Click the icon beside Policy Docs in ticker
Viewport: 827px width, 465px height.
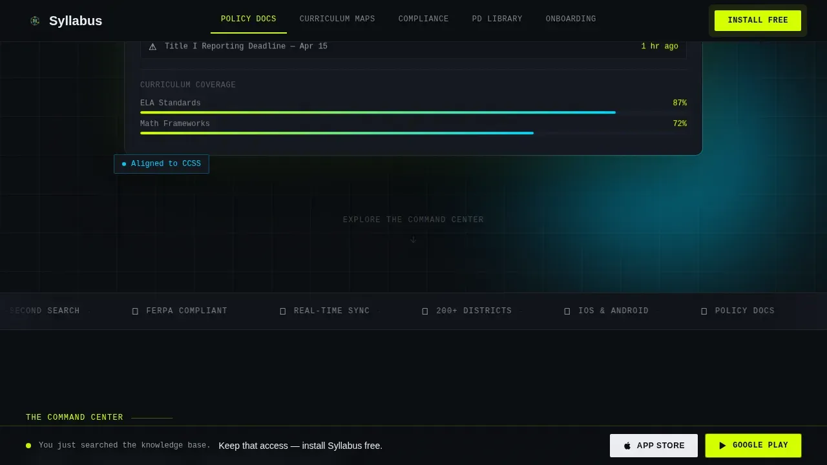[704, 311]
